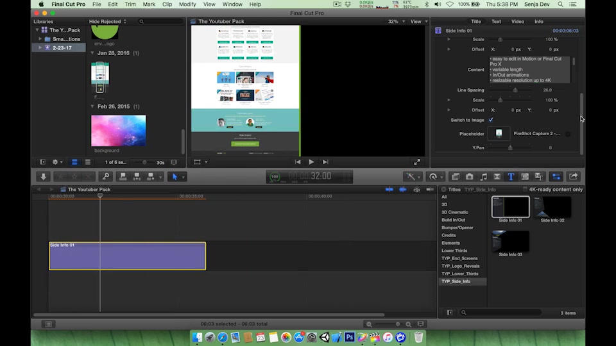Screen dimensions: 616x346
Task: Open the Photos browser camera icon
Action: 470,177
